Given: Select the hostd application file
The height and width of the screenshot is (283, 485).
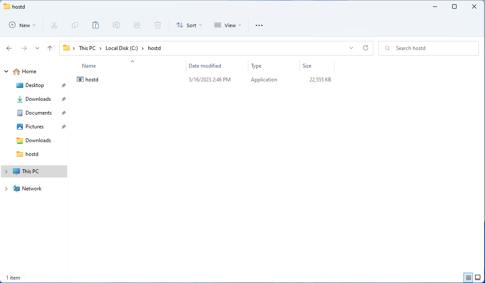Looking at the screenshot, I should click(92, 80).
